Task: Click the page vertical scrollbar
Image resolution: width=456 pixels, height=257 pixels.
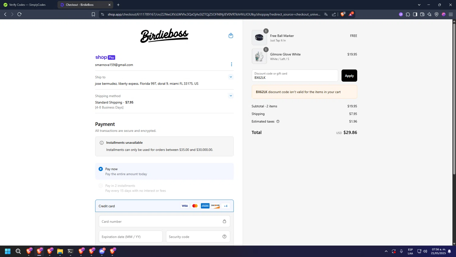Action: click(x=454, y=98)
